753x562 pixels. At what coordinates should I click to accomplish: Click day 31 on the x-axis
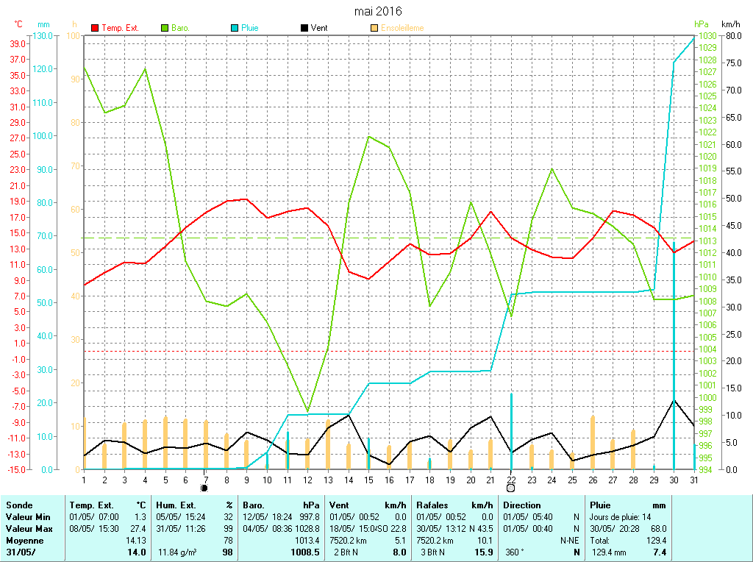[x=693, y=480]
